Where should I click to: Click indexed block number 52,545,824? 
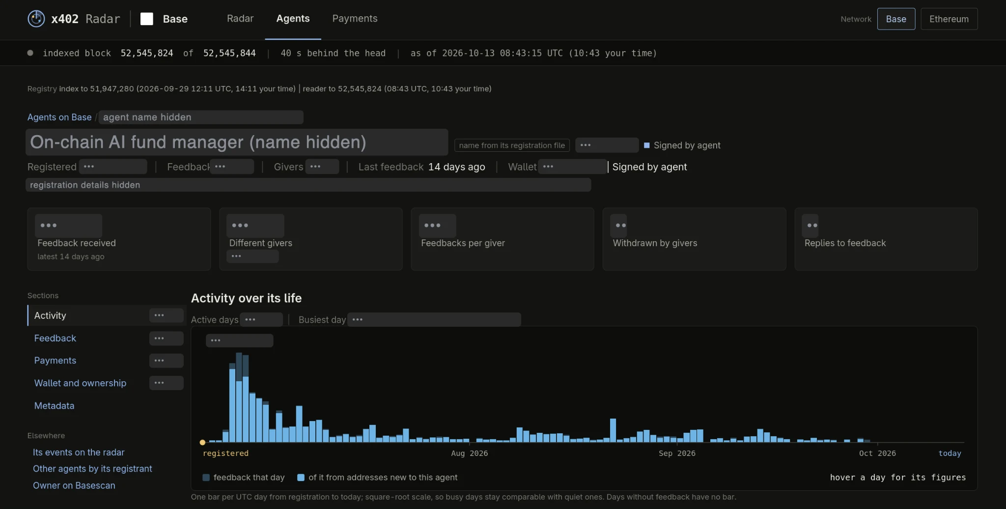pyautogui.click(x=147, y=53)
